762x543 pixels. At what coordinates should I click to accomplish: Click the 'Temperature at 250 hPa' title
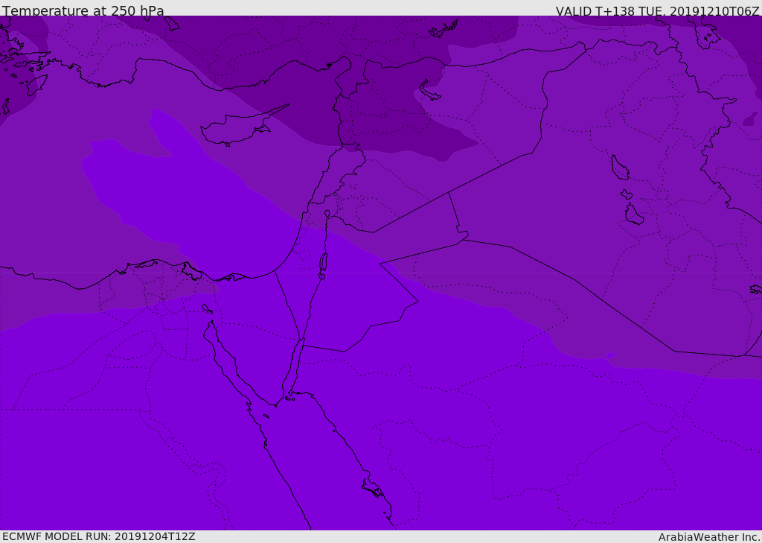(x=83, y=10)
